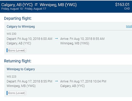The image size is (132, 101).
Task: Click the Returning flight section heading
Action: click(x=18, y=61)
